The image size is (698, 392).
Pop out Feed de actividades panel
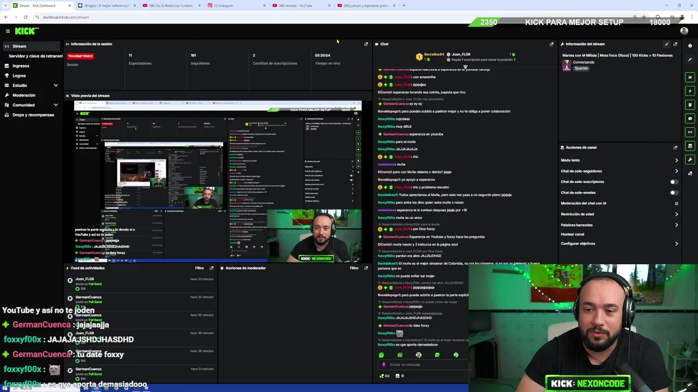212,268
